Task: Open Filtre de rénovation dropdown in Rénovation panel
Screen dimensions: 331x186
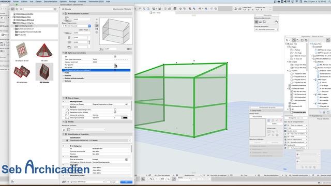Action: click(x=266, y=29)
